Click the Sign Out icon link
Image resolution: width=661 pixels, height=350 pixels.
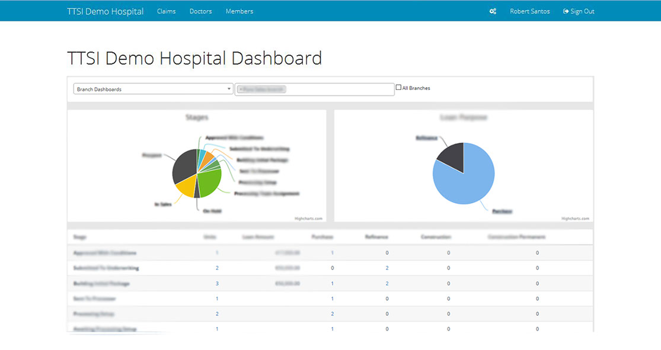[x=579, y=11]
